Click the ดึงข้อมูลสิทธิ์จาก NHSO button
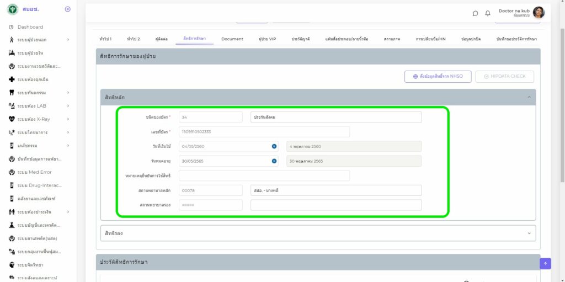 438,77
